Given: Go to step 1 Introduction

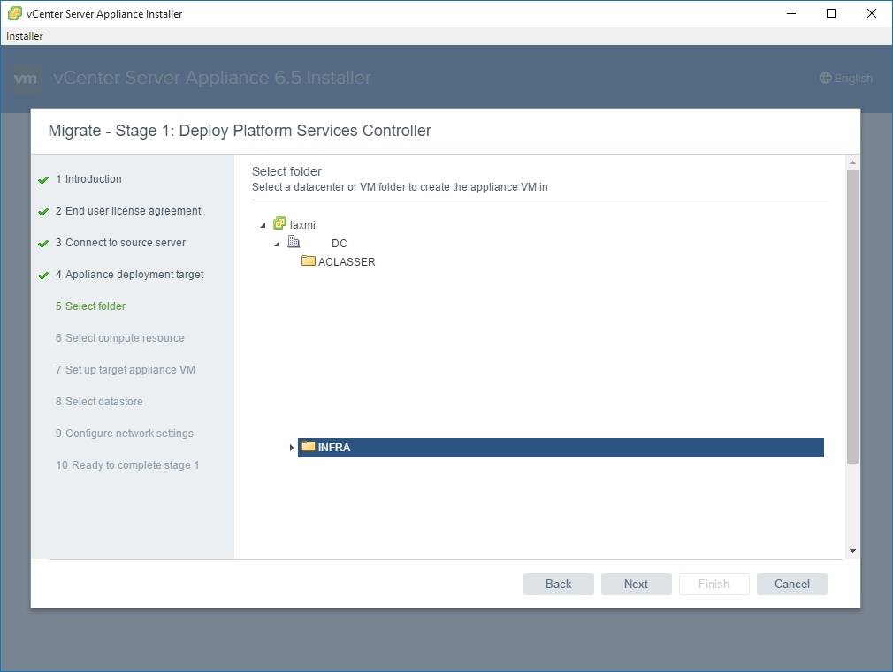Looking at the screenshot, I should [88, 178].
